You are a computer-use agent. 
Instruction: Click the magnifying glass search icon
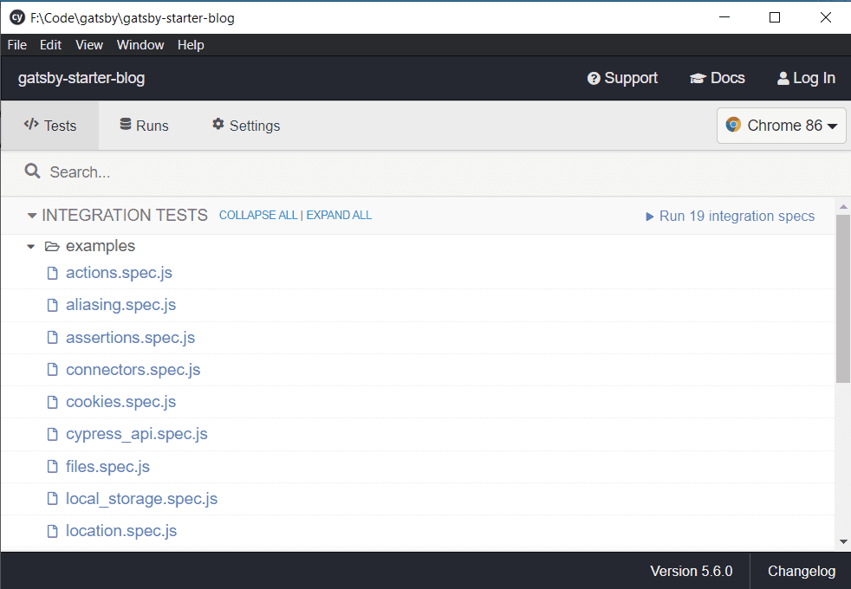point(32,172)
